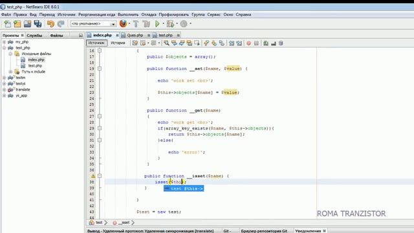This screenshot has width=414, height=233.
Task: Minimize the Projects panel with its button
Action: 81,36
